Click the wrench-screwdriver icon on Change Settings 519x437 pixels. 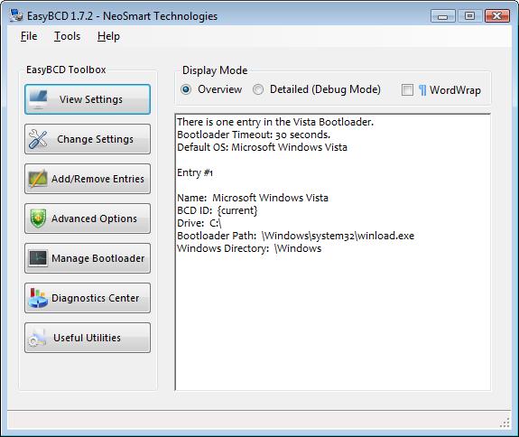38,139
